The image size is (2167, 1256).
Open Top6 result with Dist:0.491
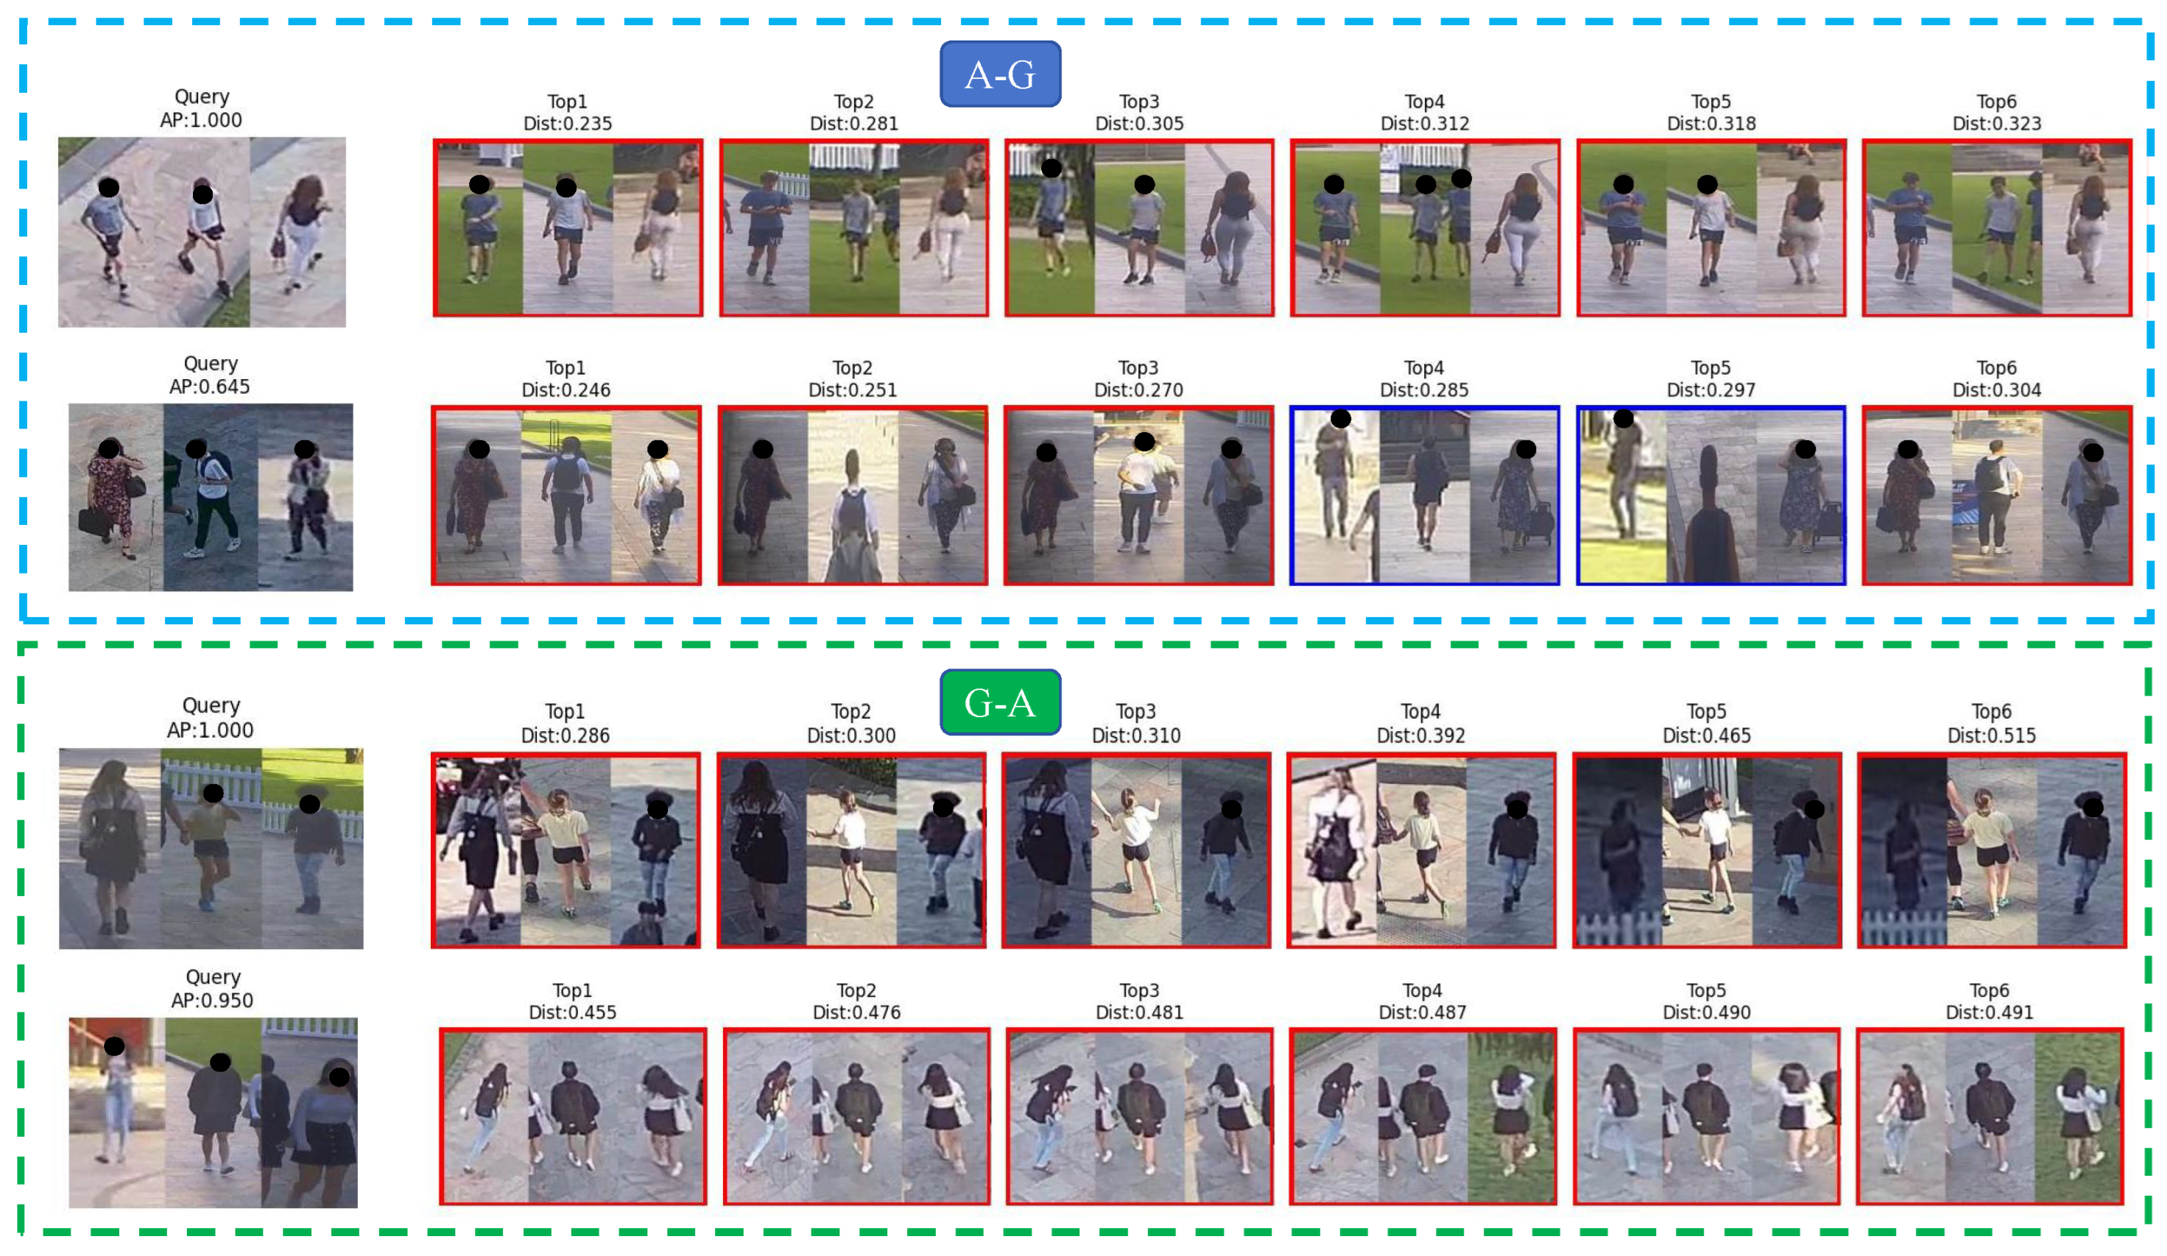coord(1990,1116)
